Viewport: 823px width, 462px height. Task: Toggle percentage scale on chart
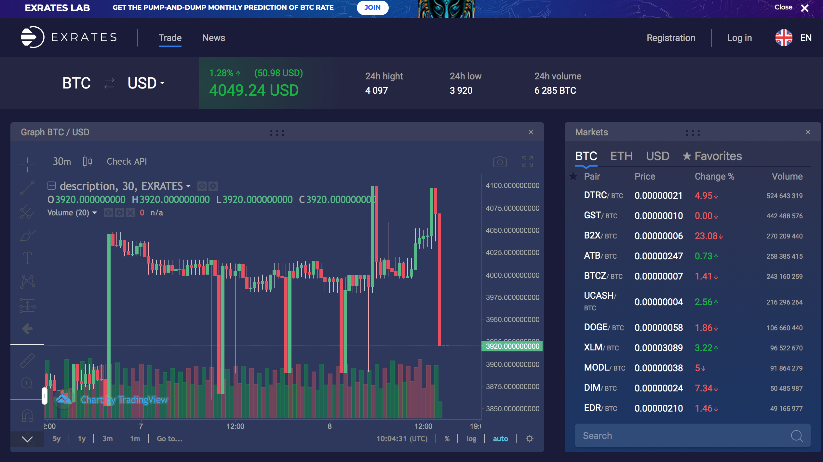pyautogui.click(x=447, y=439)
